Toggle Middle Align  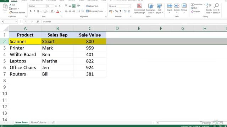(70, 6)
